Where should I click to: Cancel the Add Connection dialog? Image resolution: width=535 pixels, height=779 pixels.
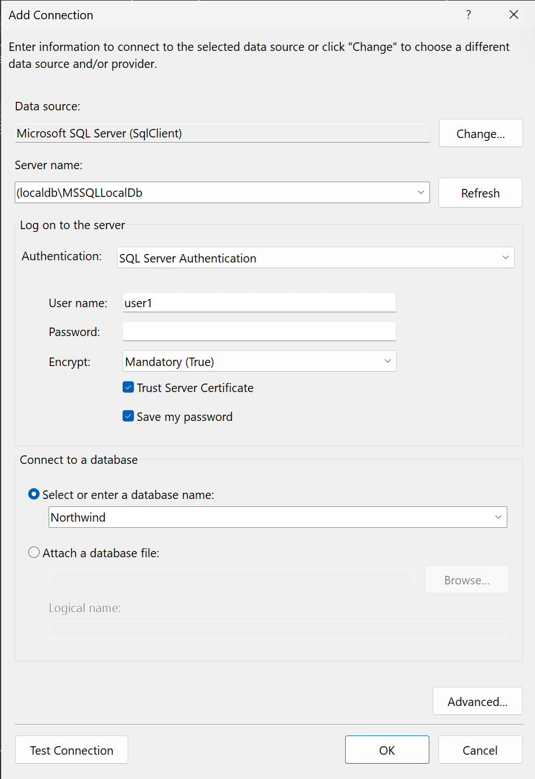coord(480,750)
